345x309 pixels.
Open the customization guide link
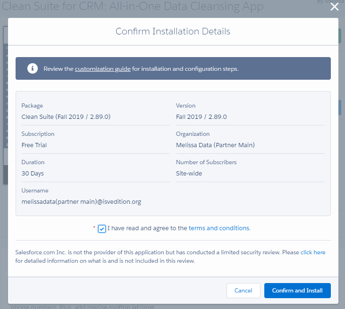pyautogui.click(x=102, y=69)
